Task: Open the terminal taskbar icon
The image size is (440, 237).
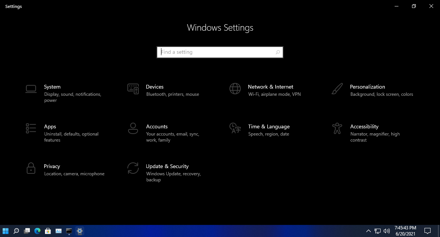Action: coord(69,231)
